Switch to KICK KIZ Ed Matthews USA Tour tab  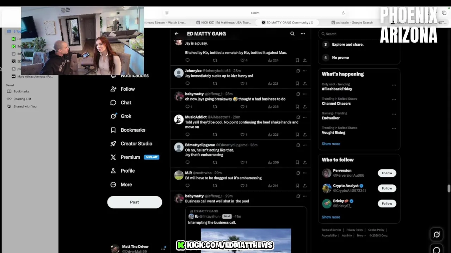224,22
